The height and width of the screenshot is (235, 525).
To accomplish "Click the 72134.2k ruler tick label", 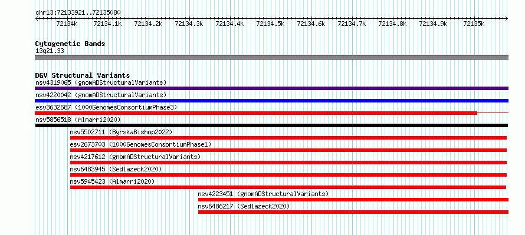I will pos(148,24).
